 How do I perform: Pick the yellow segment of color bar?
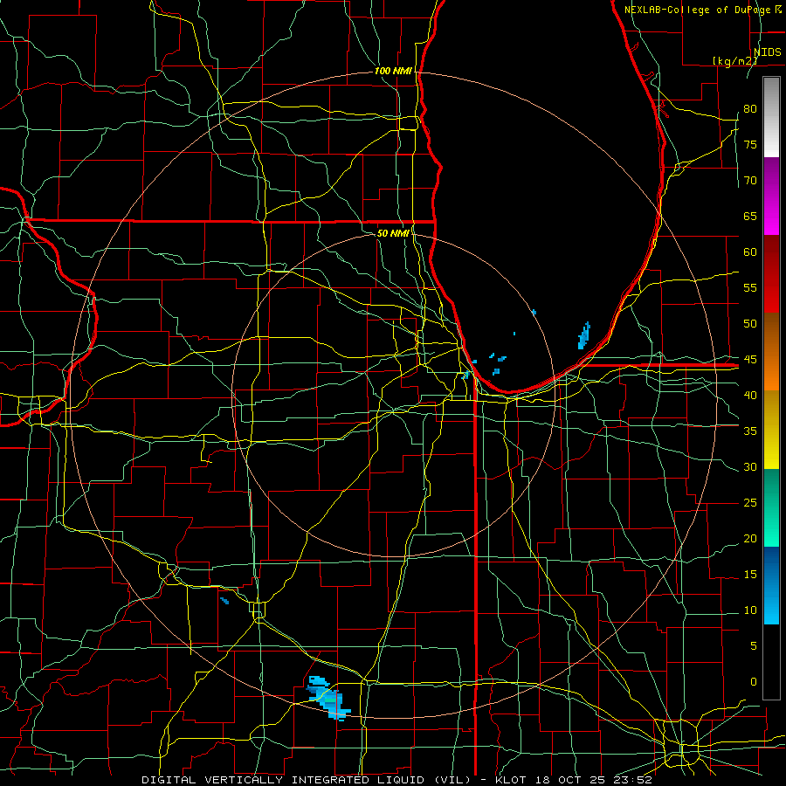tap(771, 430)
